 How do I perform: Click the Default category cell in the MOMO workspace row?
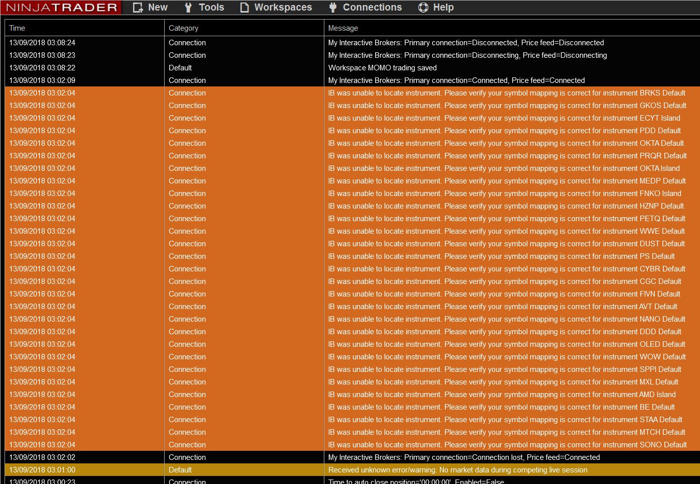pos(180,68)
